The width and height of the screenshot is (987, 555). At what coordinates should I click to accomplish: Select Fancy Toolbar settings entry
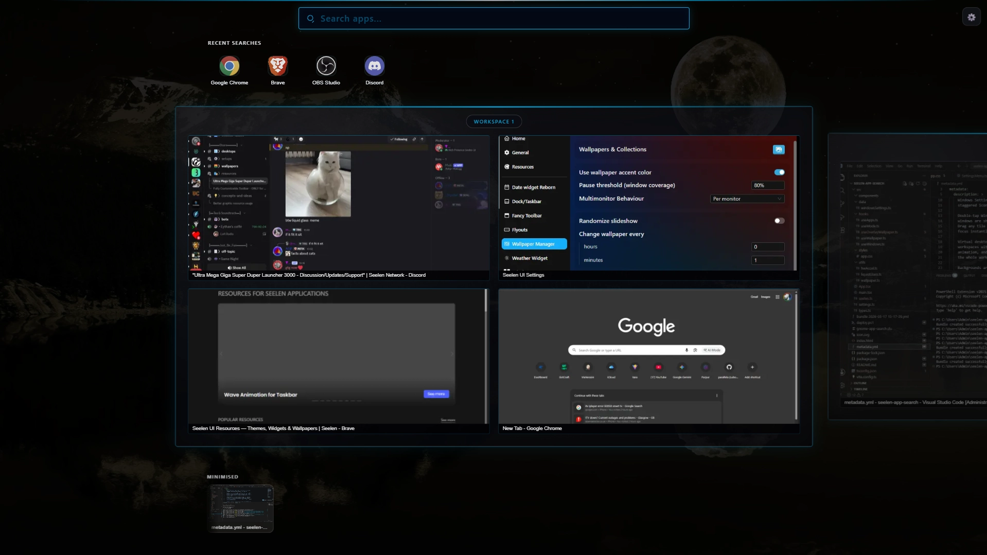pyautogui.click(x=523, y=216)
